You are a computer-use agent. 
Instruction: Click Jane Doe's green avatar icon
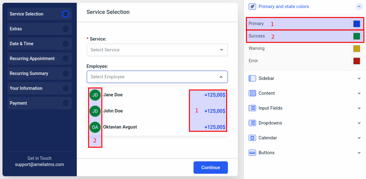point(95,95)
